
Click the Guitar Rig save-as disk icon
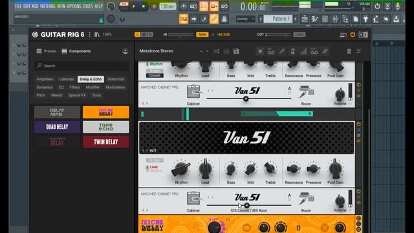click(236, 51)
